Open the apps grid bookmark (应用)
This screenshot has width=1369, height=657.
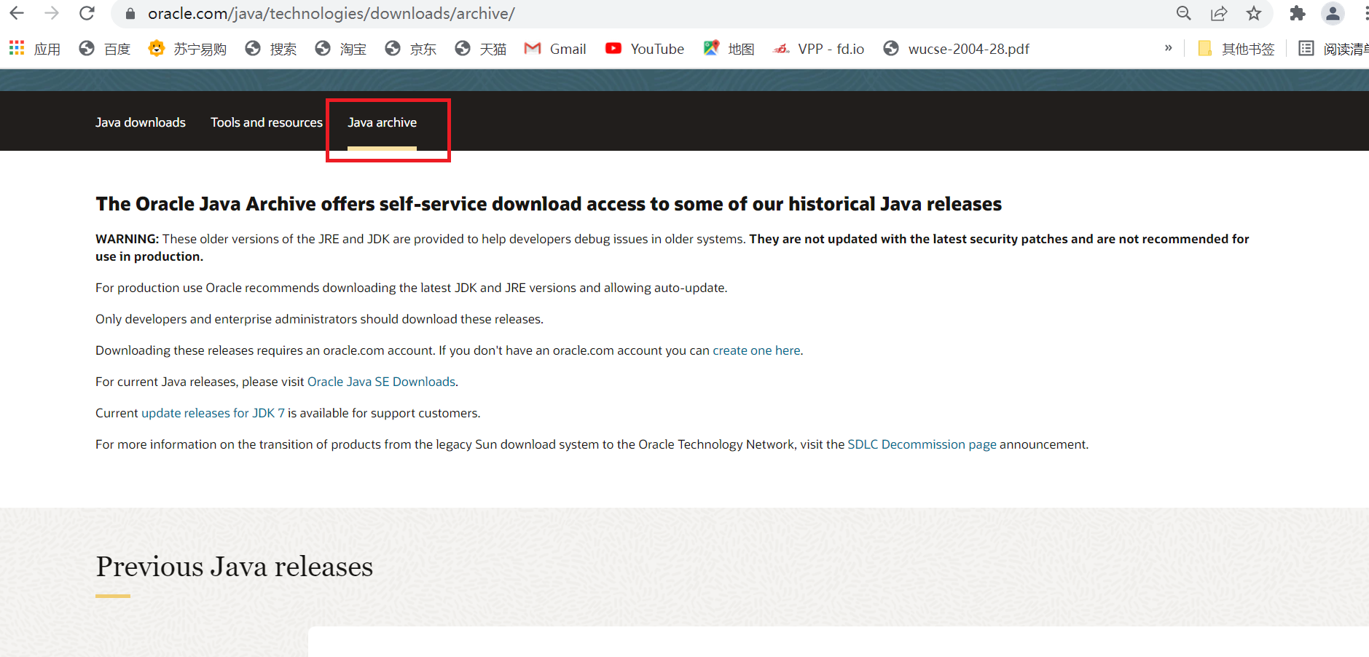click(x=34, y=49)
